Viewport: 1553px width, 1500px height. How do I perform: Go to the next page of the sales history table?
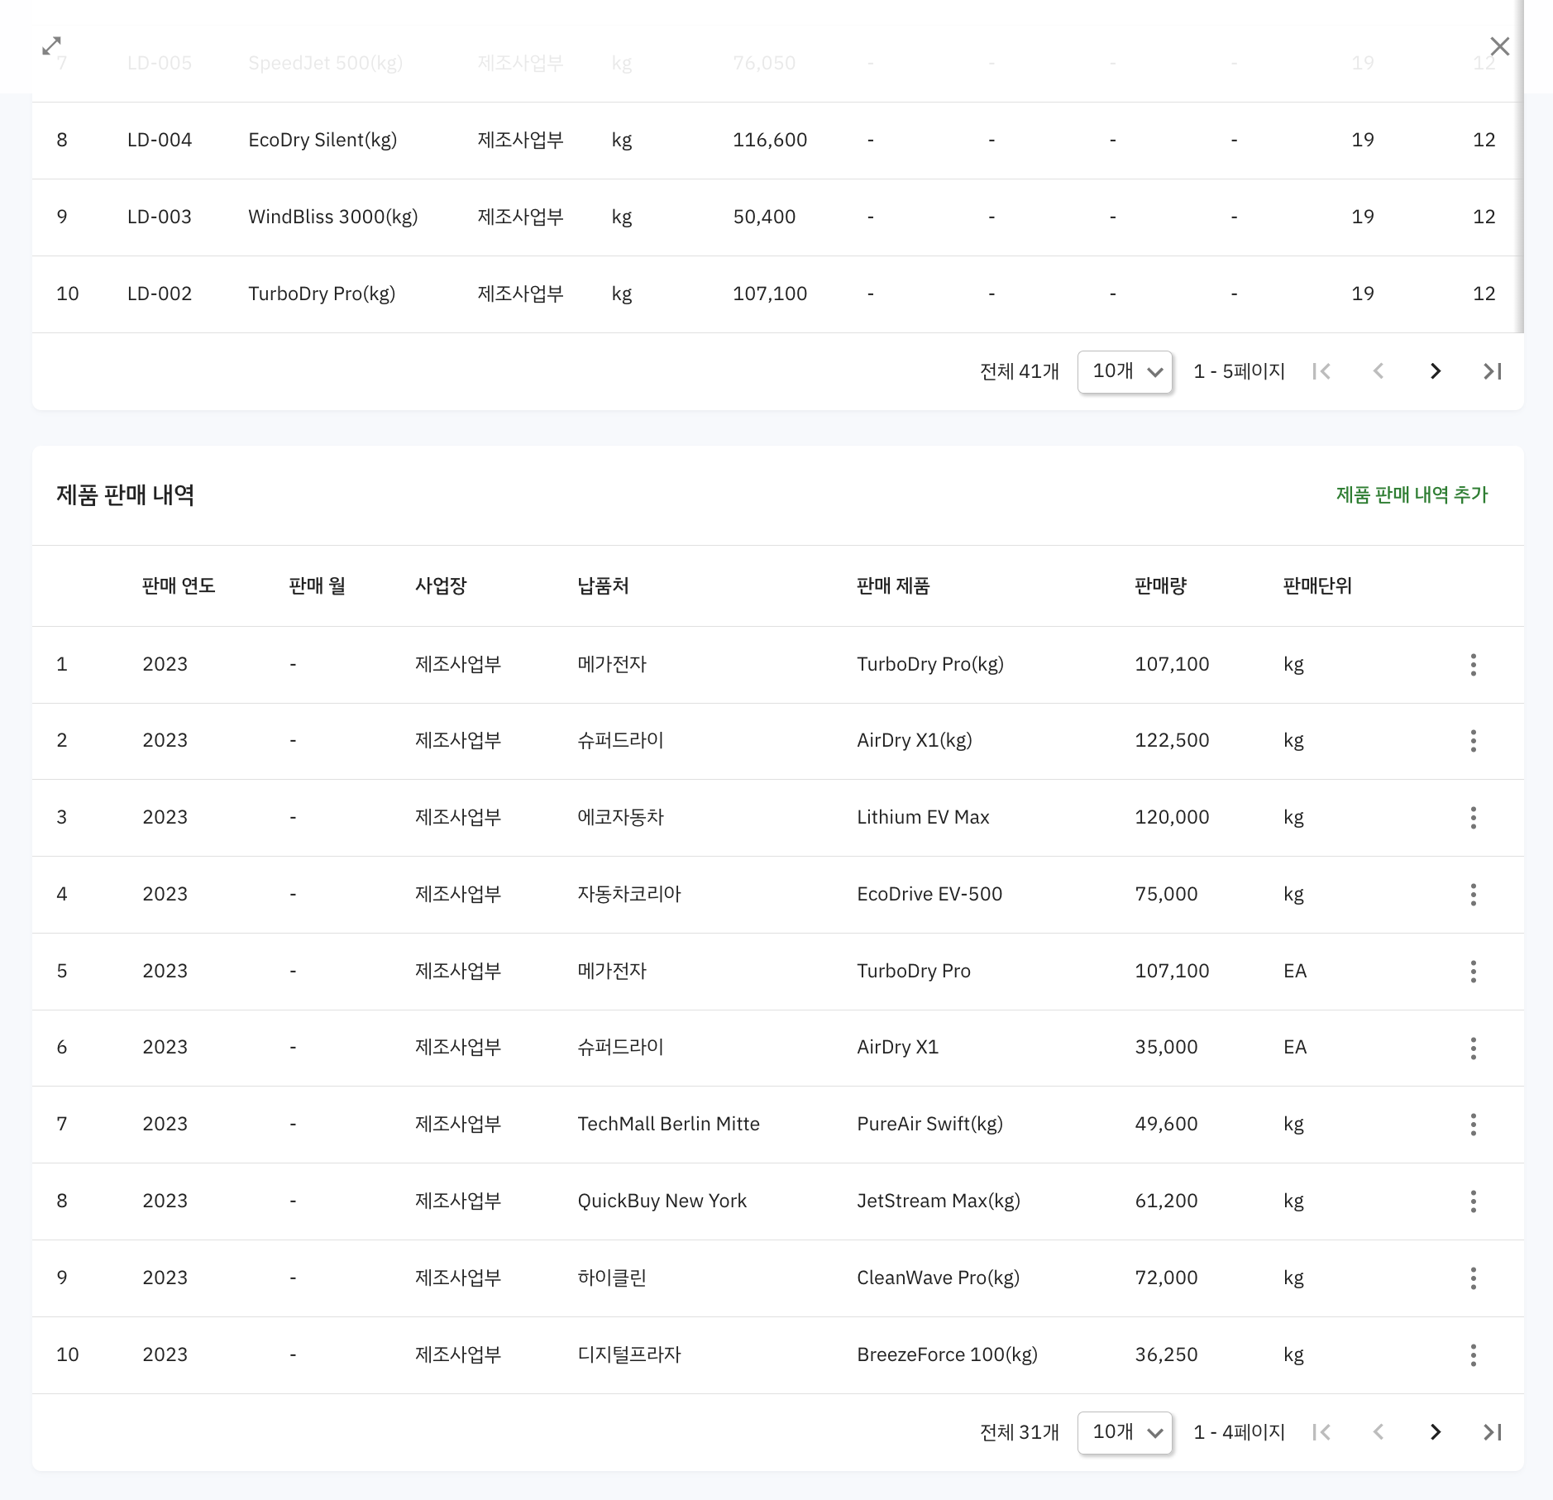click(1436, 1432)
